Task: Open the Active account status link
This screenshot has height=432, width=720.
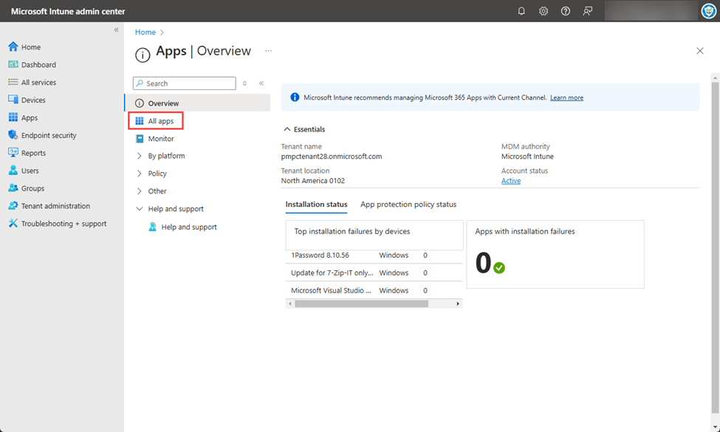Action: click(510, 181)
